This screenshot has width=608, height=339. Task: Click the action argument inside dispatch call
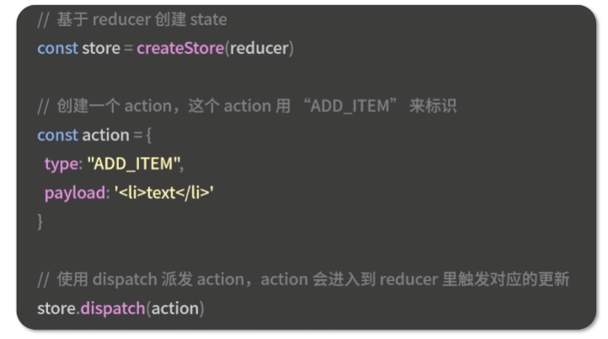tap(175, 309)
